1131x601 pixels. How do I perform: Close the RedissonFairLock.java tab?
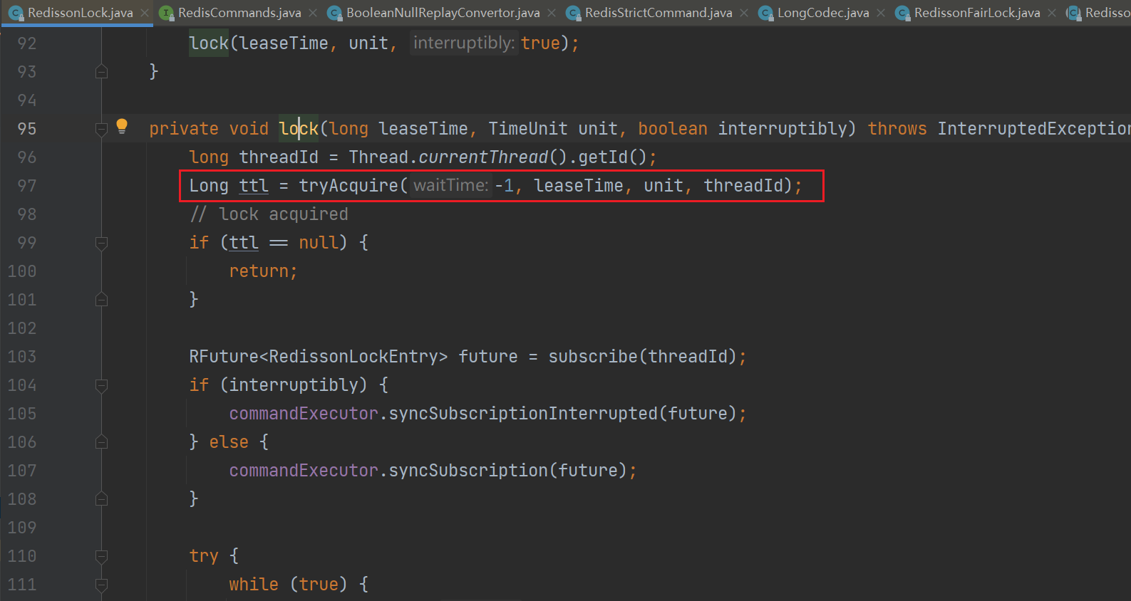tap(1052, 13)
